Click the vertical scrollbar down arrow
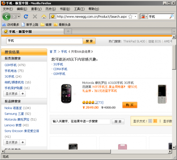The height and width of the screenshot is (160, 177). coord(174,147)
